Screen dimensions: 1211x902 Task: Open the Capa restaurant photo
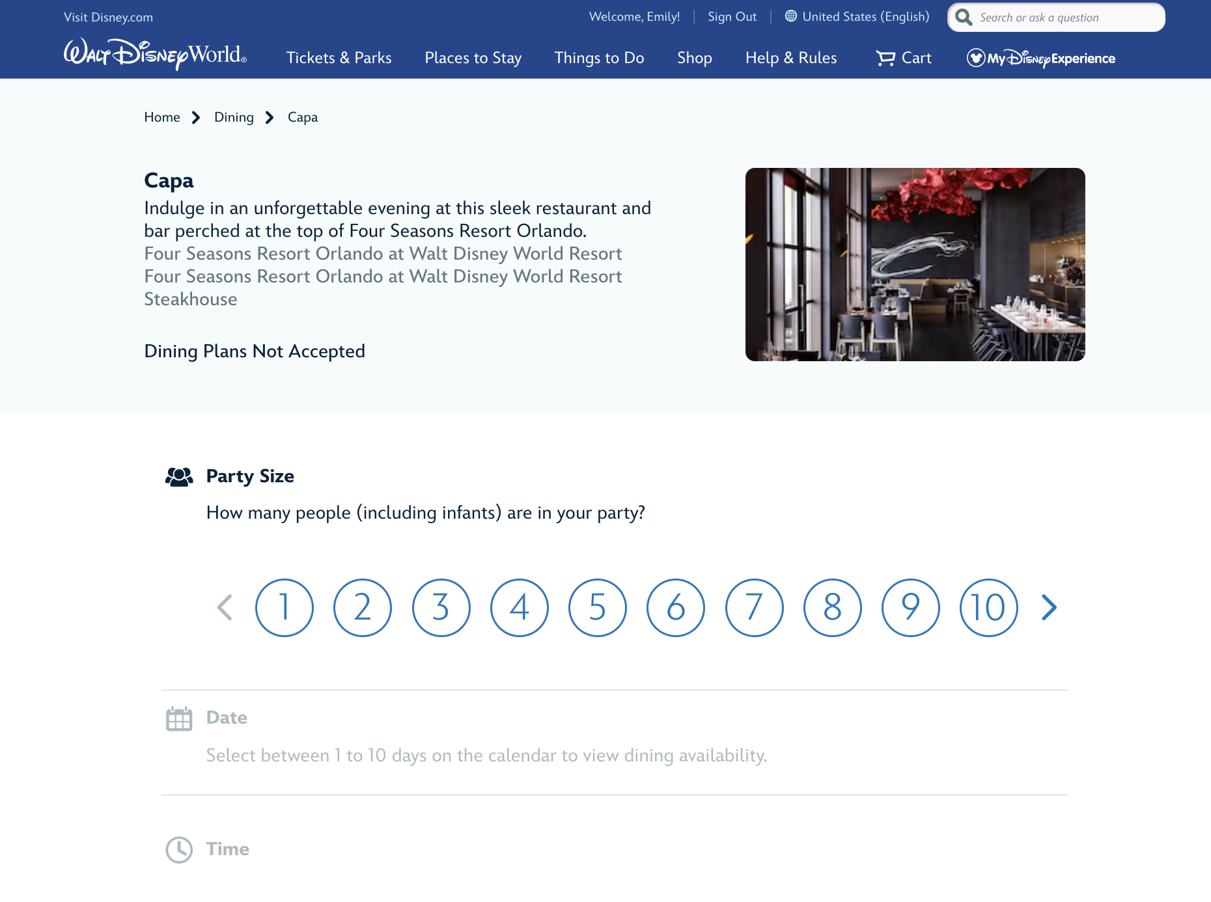[x=915, y=264]
